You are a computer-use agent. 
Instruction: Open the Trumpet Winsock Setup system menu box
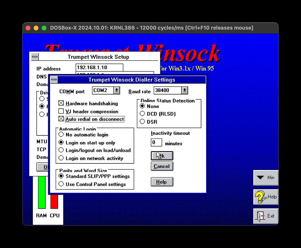point(35,57)
